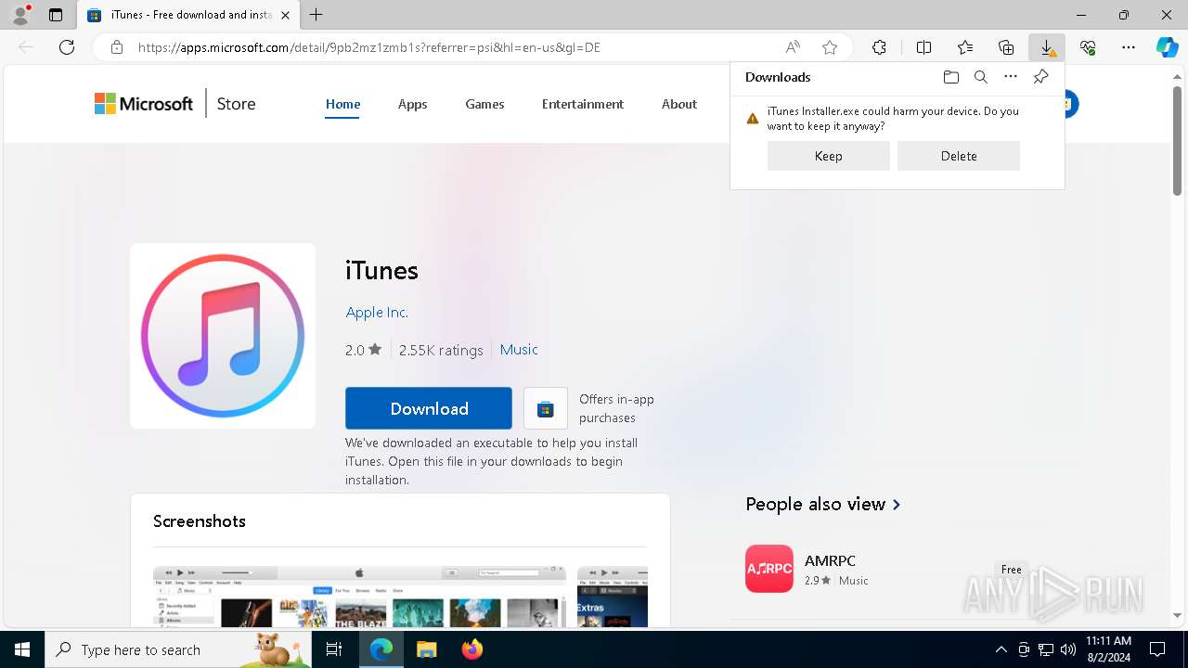Click the iTunes app icon image

point(223,336)
